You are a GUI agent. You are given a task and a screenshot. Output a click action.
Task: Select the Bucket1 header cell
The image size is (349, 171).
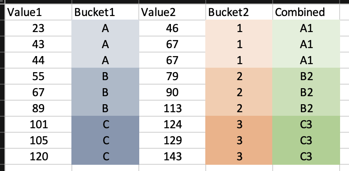(x=105, y=12)
